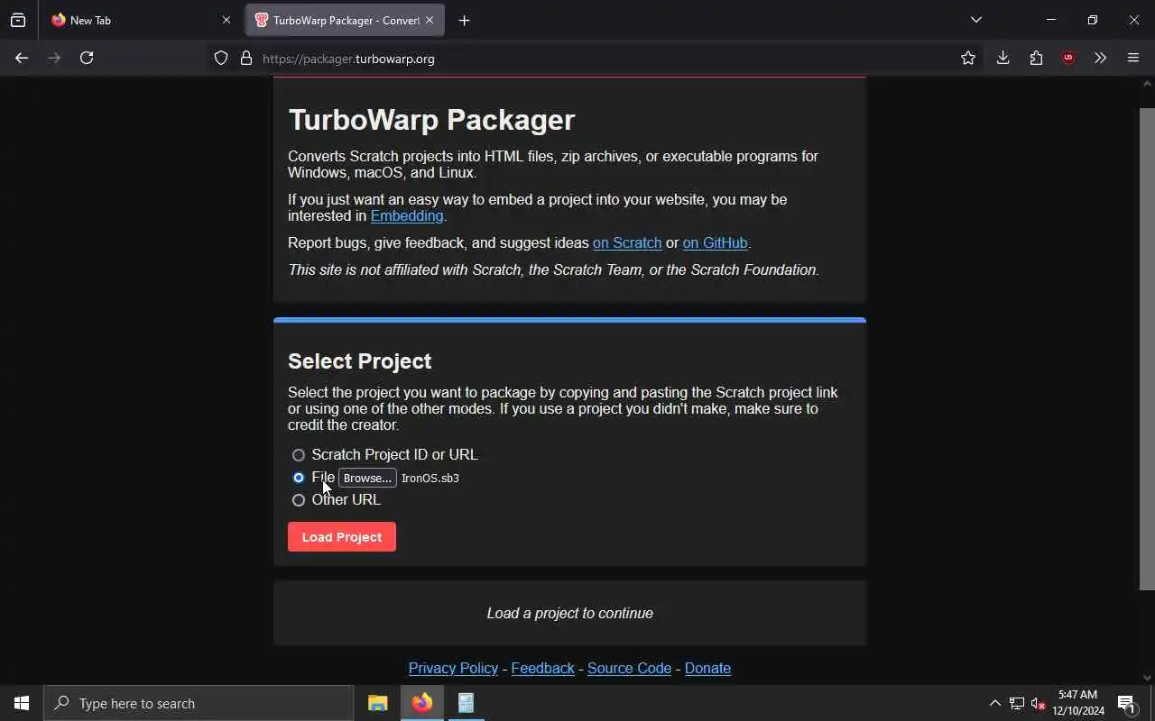Click the scrollbar down arrow
This screenshot has height=721, width=1155.
(1147, 678)
